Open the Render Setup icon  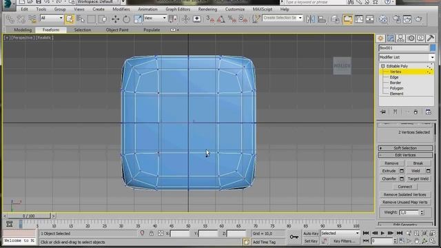click(397, 19)
